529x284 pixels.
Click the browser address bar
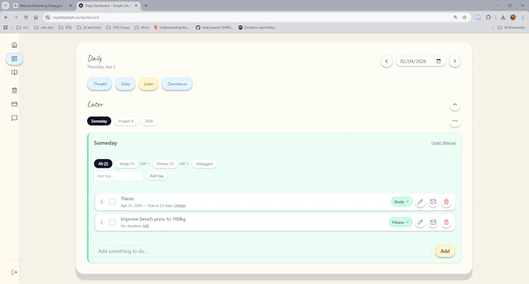tap(251, 17)
